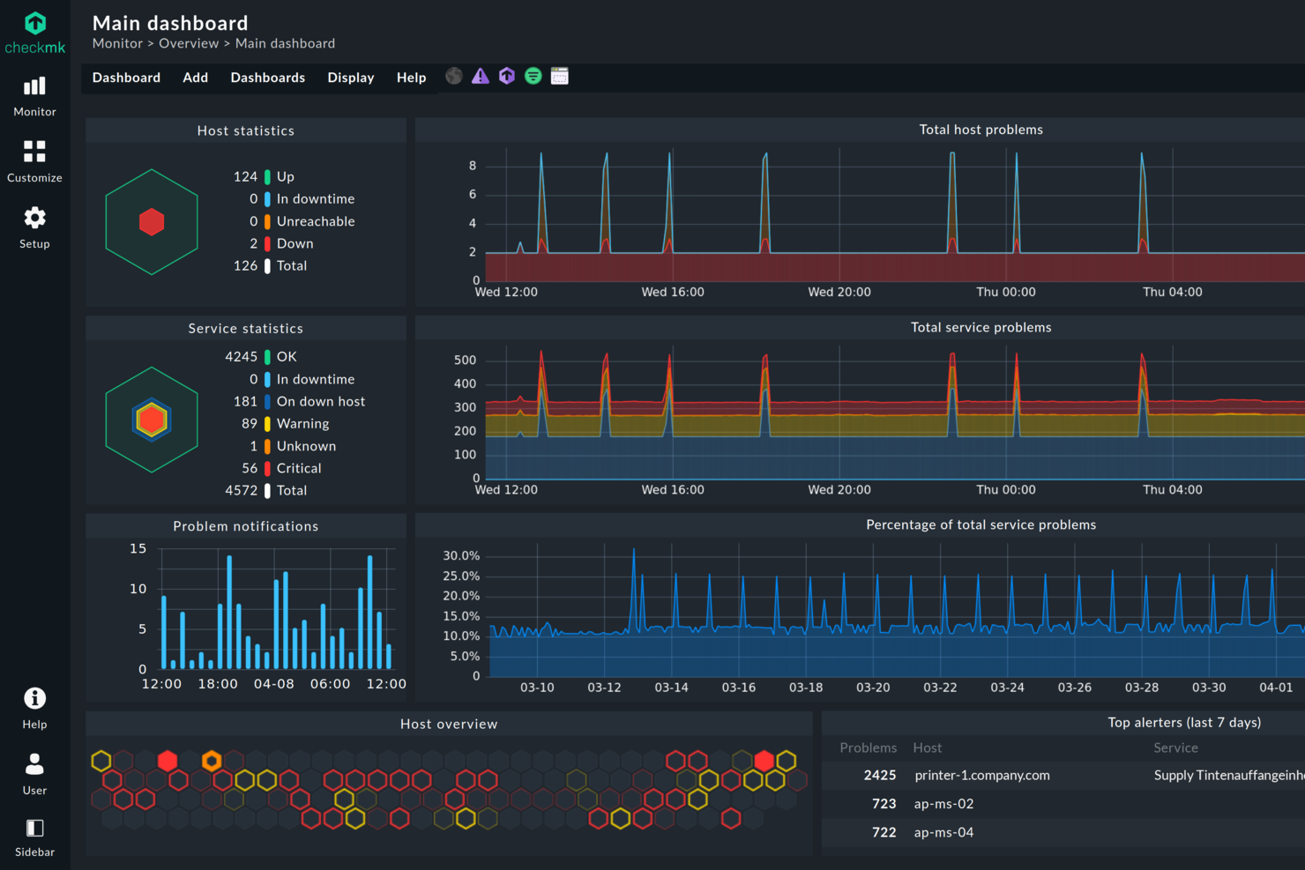Click the window layout icon in toolbar
Screen dimensions: 1305x870
[559, 76]
